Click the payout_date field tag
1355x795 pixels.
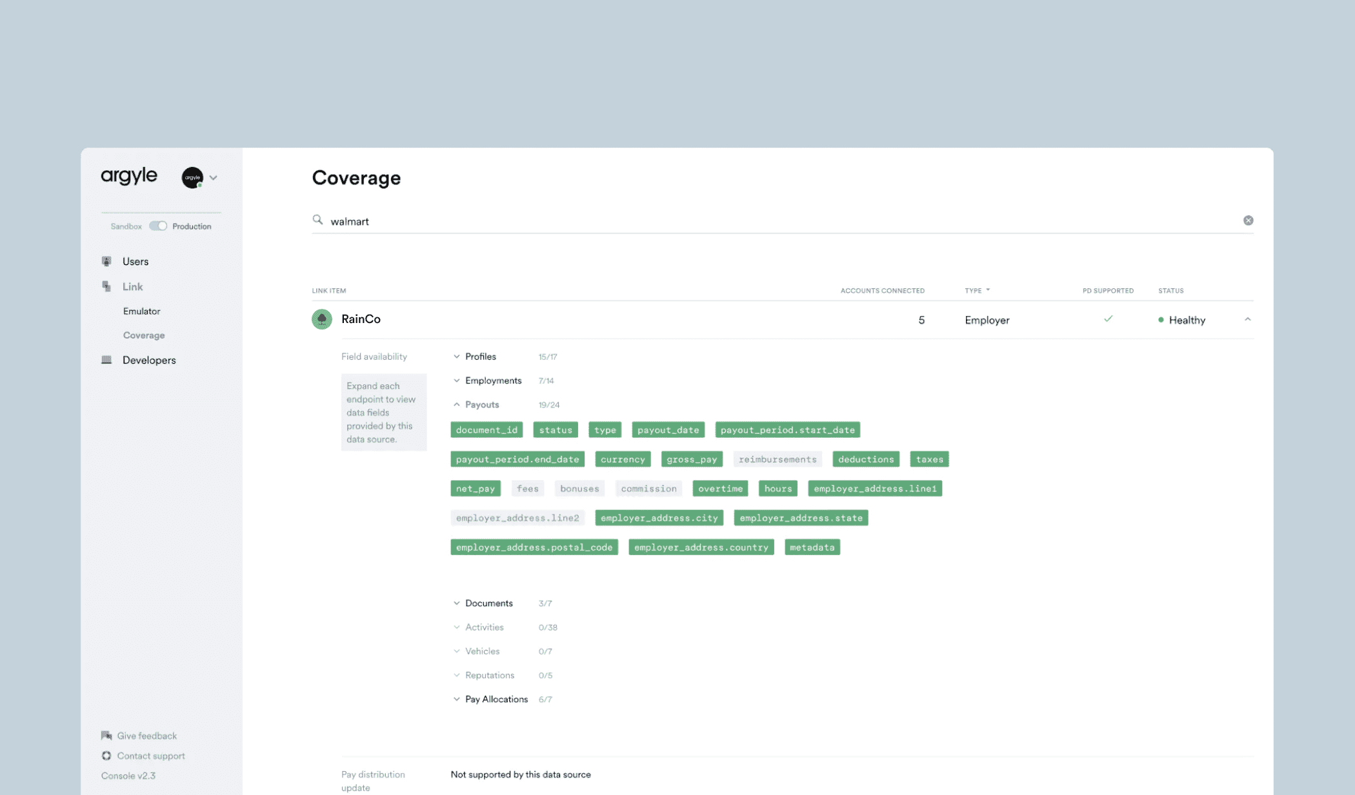tap(668, 430)
